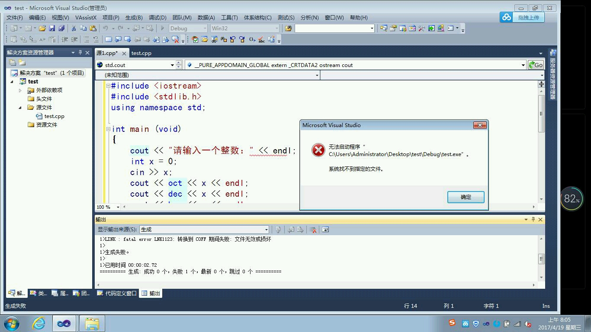Select test.cpp in the solution tree
Screen dimensions: 591x332
coord(54,116)
